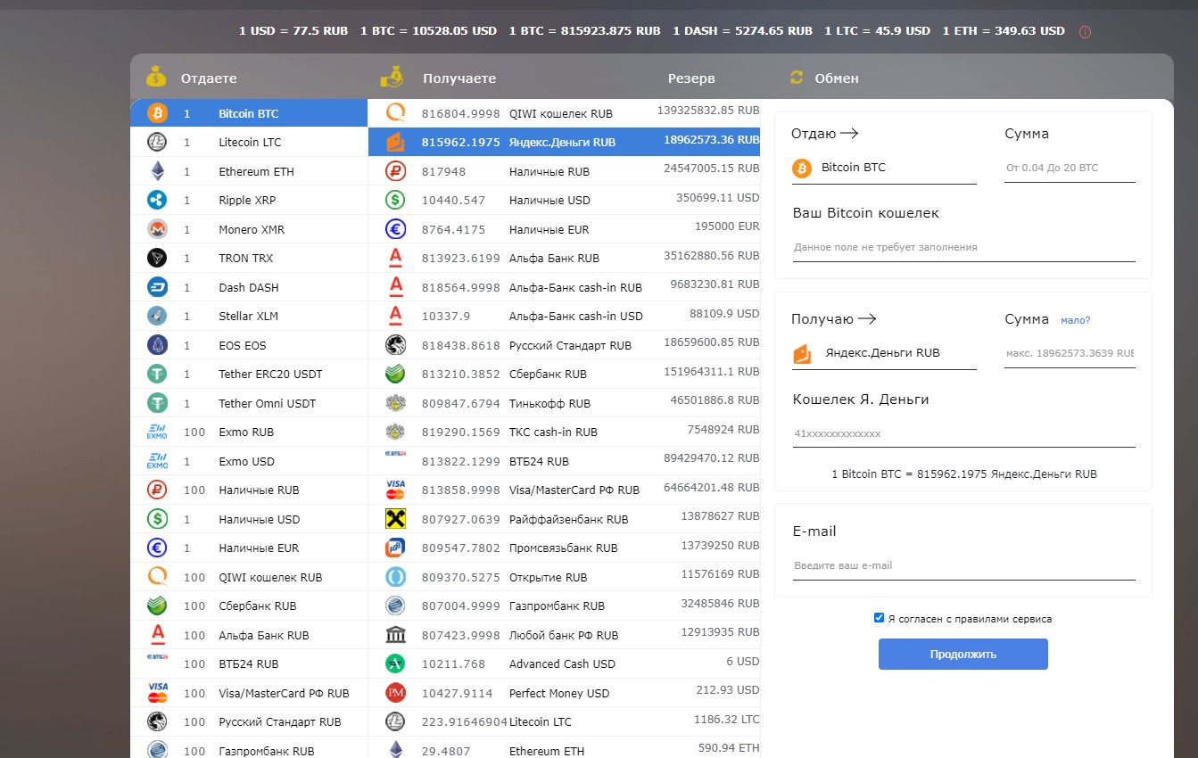
Task: Focus the Кошелек Я. Деньги wallet field
Action: pyautogui.click(x=964, y=433)
